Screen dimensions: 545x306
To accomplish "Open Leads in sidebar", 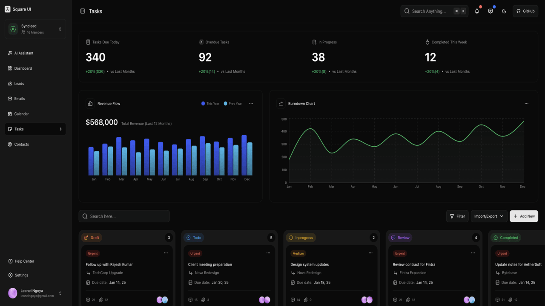I will click(x=35, y=84).
